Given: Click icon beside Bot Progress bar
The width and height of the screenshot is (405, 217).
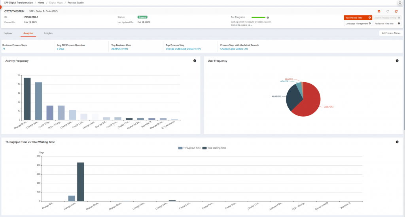Looking at the screenshot, I should (x=268, y=17).
